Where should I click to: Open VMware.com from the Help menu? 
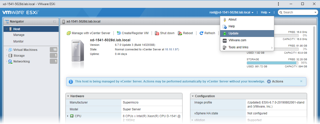pyautogui.click(x=247, y=40)
